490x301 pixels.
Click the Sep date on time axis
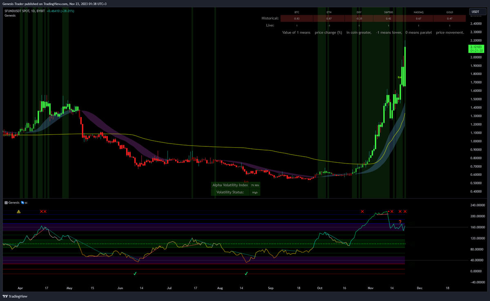click(x=271, y=288)
